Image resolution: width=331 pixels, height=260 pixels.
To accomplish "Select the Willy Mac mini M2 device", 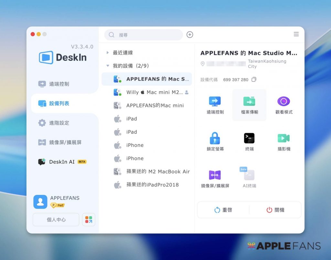I will 149,92.
